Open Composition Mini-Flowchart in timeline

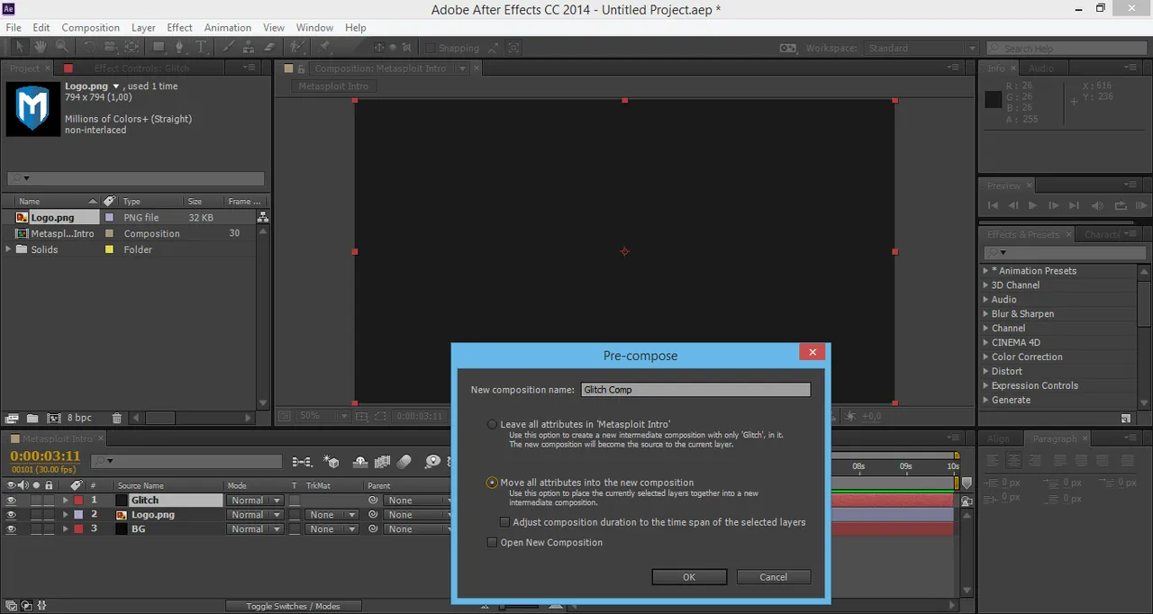[303, 462]
